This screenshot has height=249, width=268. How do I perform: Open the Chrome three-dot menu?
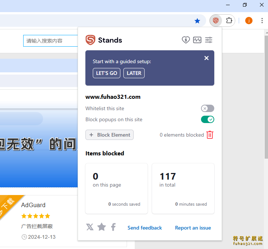pos(262,21)
